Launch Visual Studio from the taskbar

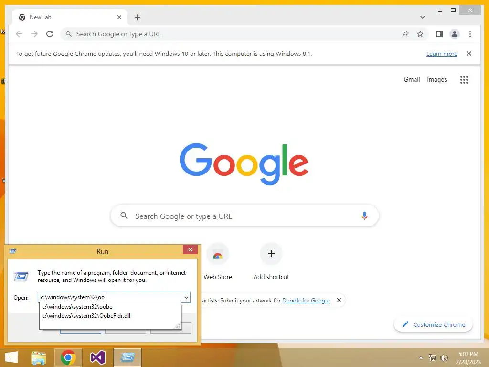[x=97, y=357]
